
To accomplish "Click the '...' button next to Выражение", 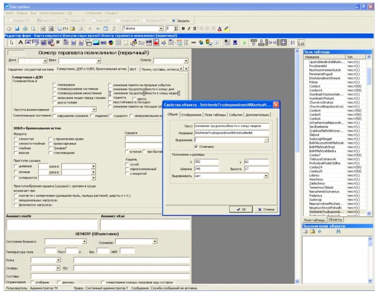I will pos(266,140).
